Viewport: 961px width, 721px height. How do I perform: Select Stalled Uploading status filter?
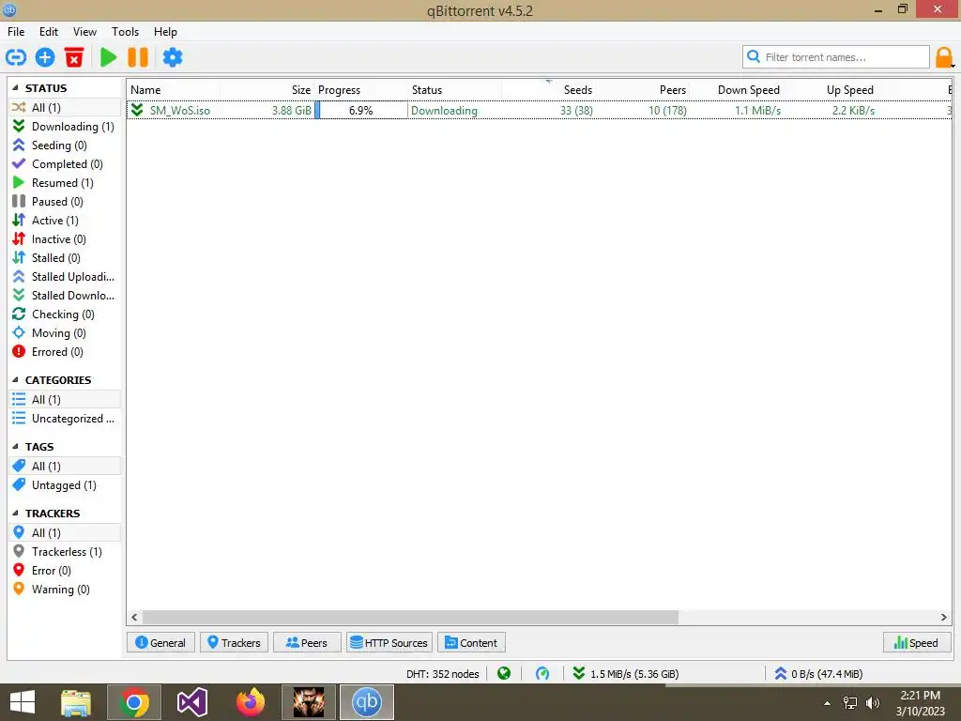[x=66, y=277]
